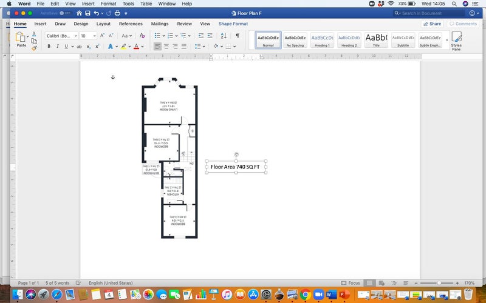Open the Shape Format tab
Viewport: 486px width, 303px height.
(233, 24)
